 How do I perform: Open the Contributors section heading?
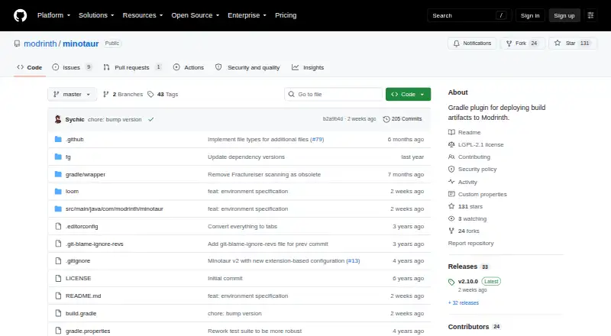pos(468,327)
